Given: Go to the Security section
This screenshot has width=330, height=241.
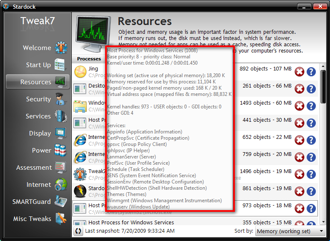Looking at the screenshot, I should tap(38, 99).
